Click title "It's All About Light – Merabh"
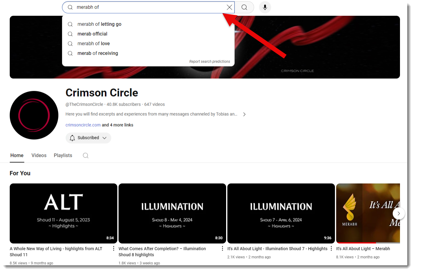The width and height of the screenshot is (424, 272). coord(363,249)
